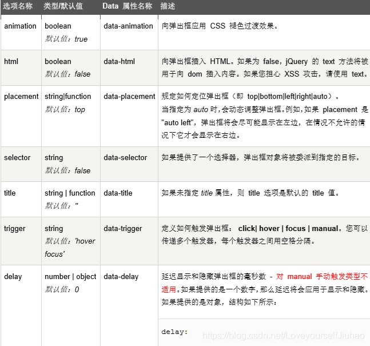The height and width of the screenshot is (346, 370).
Task: Click the '描述' column header
Action: [x=168, y=6]
